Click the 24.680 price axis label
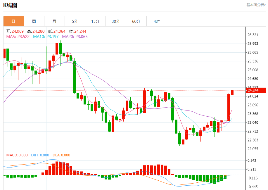Image resolution: width=268 pixels, height=190 pixels. pyautogui.click(x=253, y=79)
